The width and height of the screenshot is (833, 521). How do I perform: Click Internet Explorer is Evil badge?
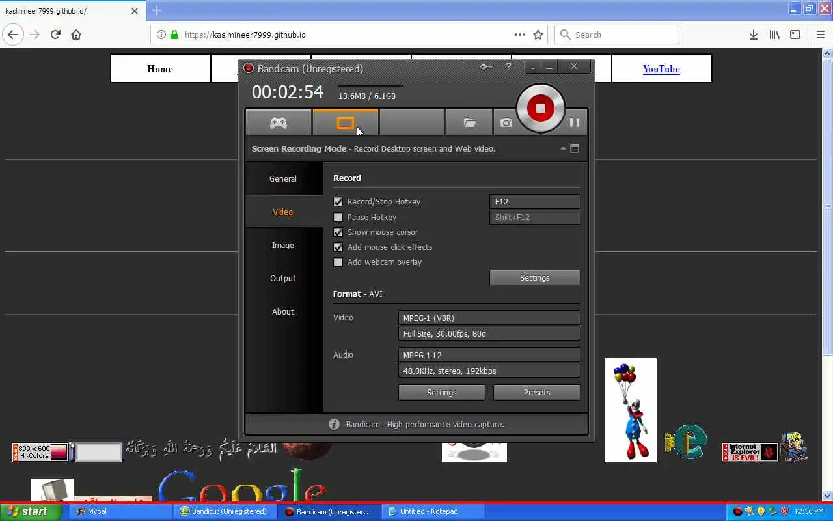coord(750,452)
